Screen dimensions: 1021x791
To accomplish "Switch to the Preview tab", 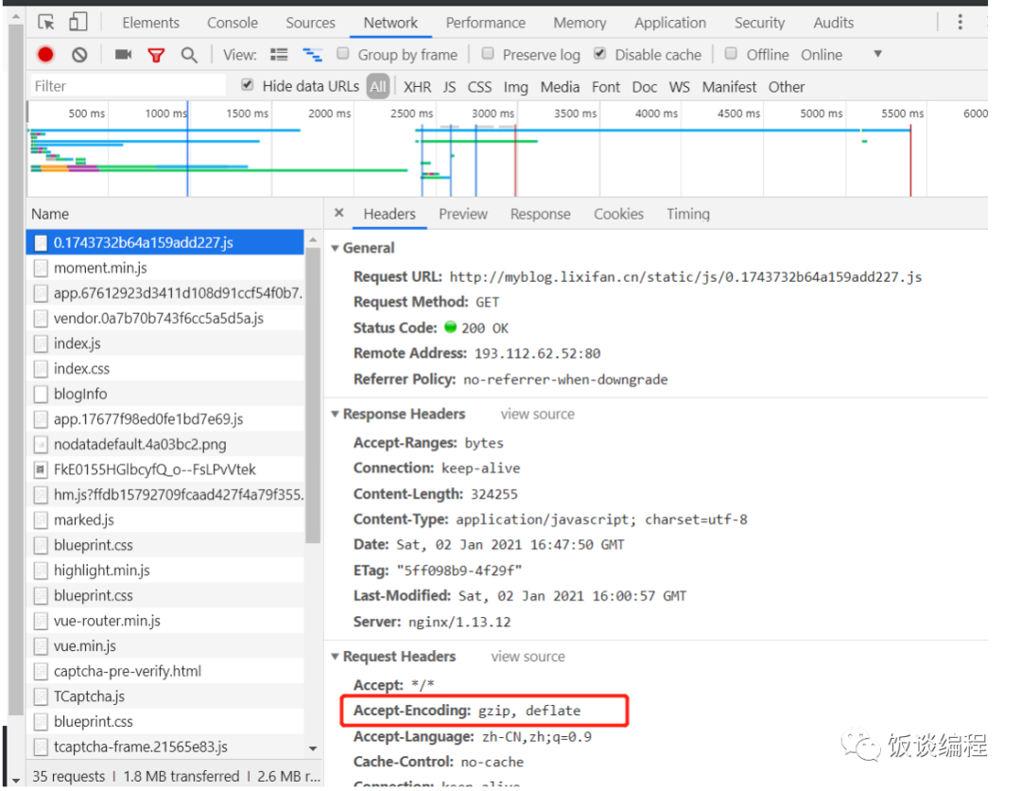I will 463,215.
